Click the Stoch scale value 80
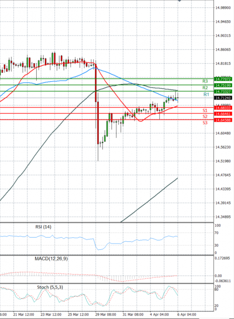234x319 pixels. coord(216,289)
